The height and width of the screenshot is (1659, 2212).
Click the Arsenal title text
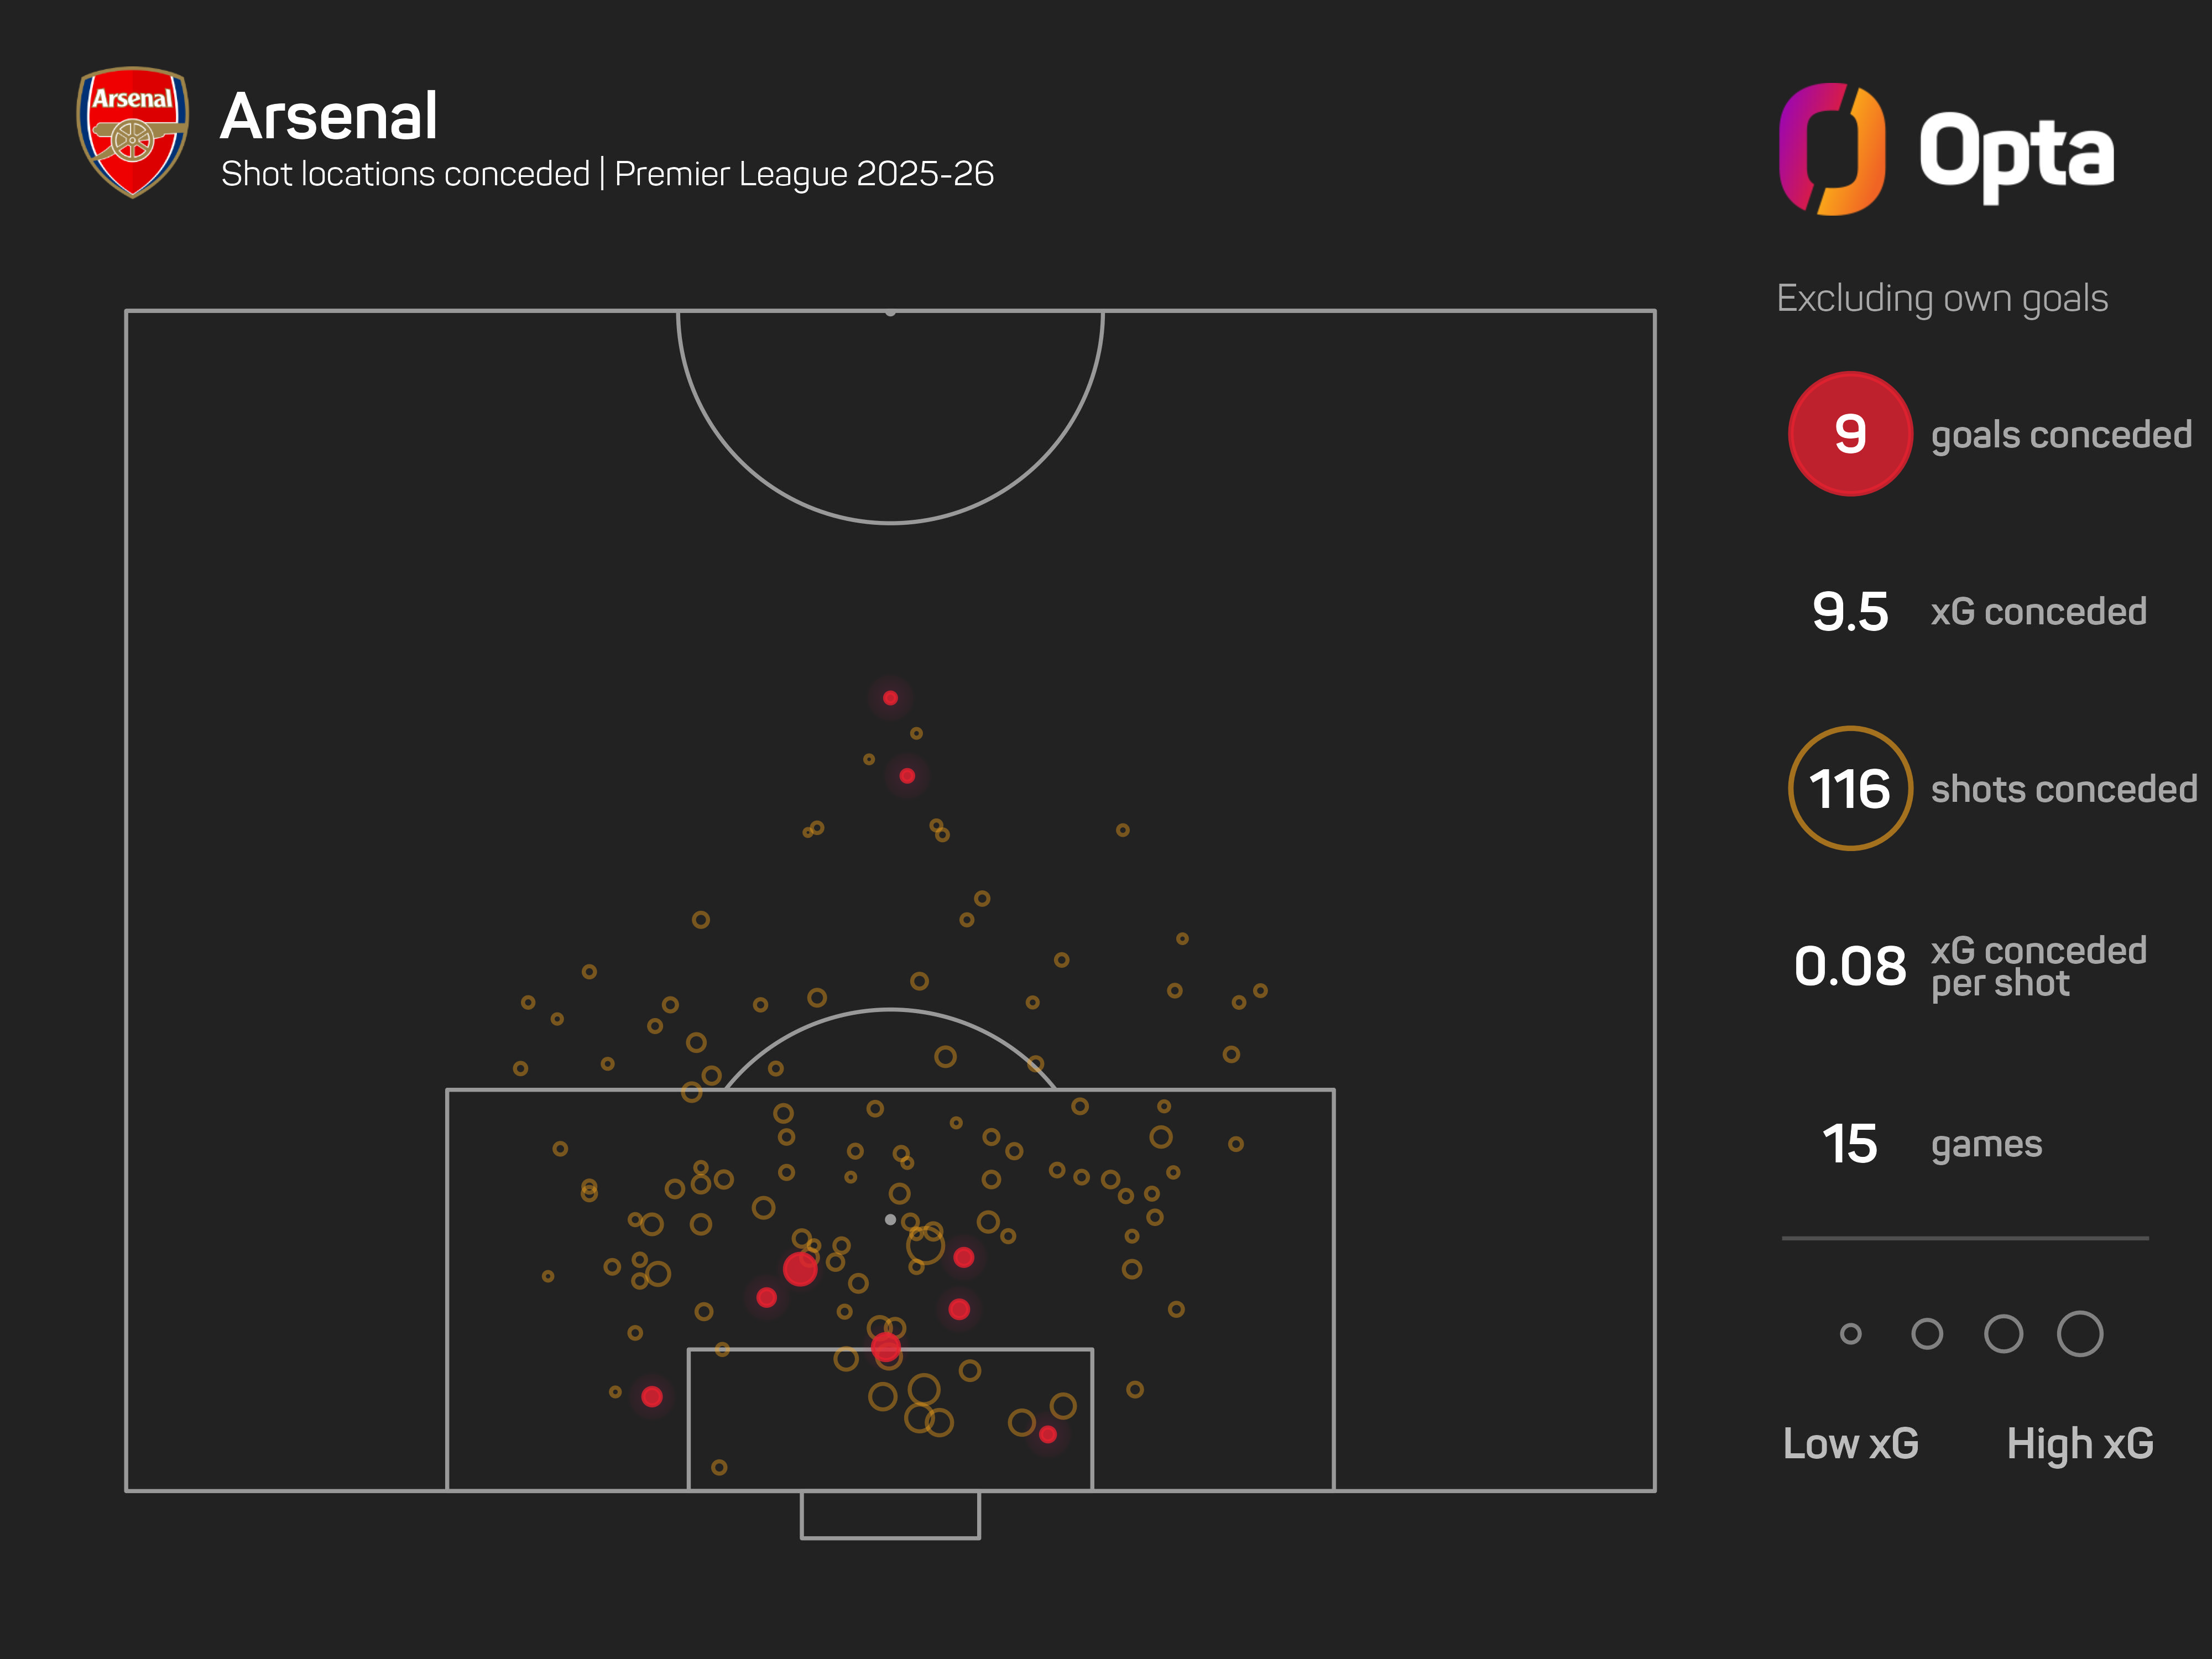pos(328,116)
